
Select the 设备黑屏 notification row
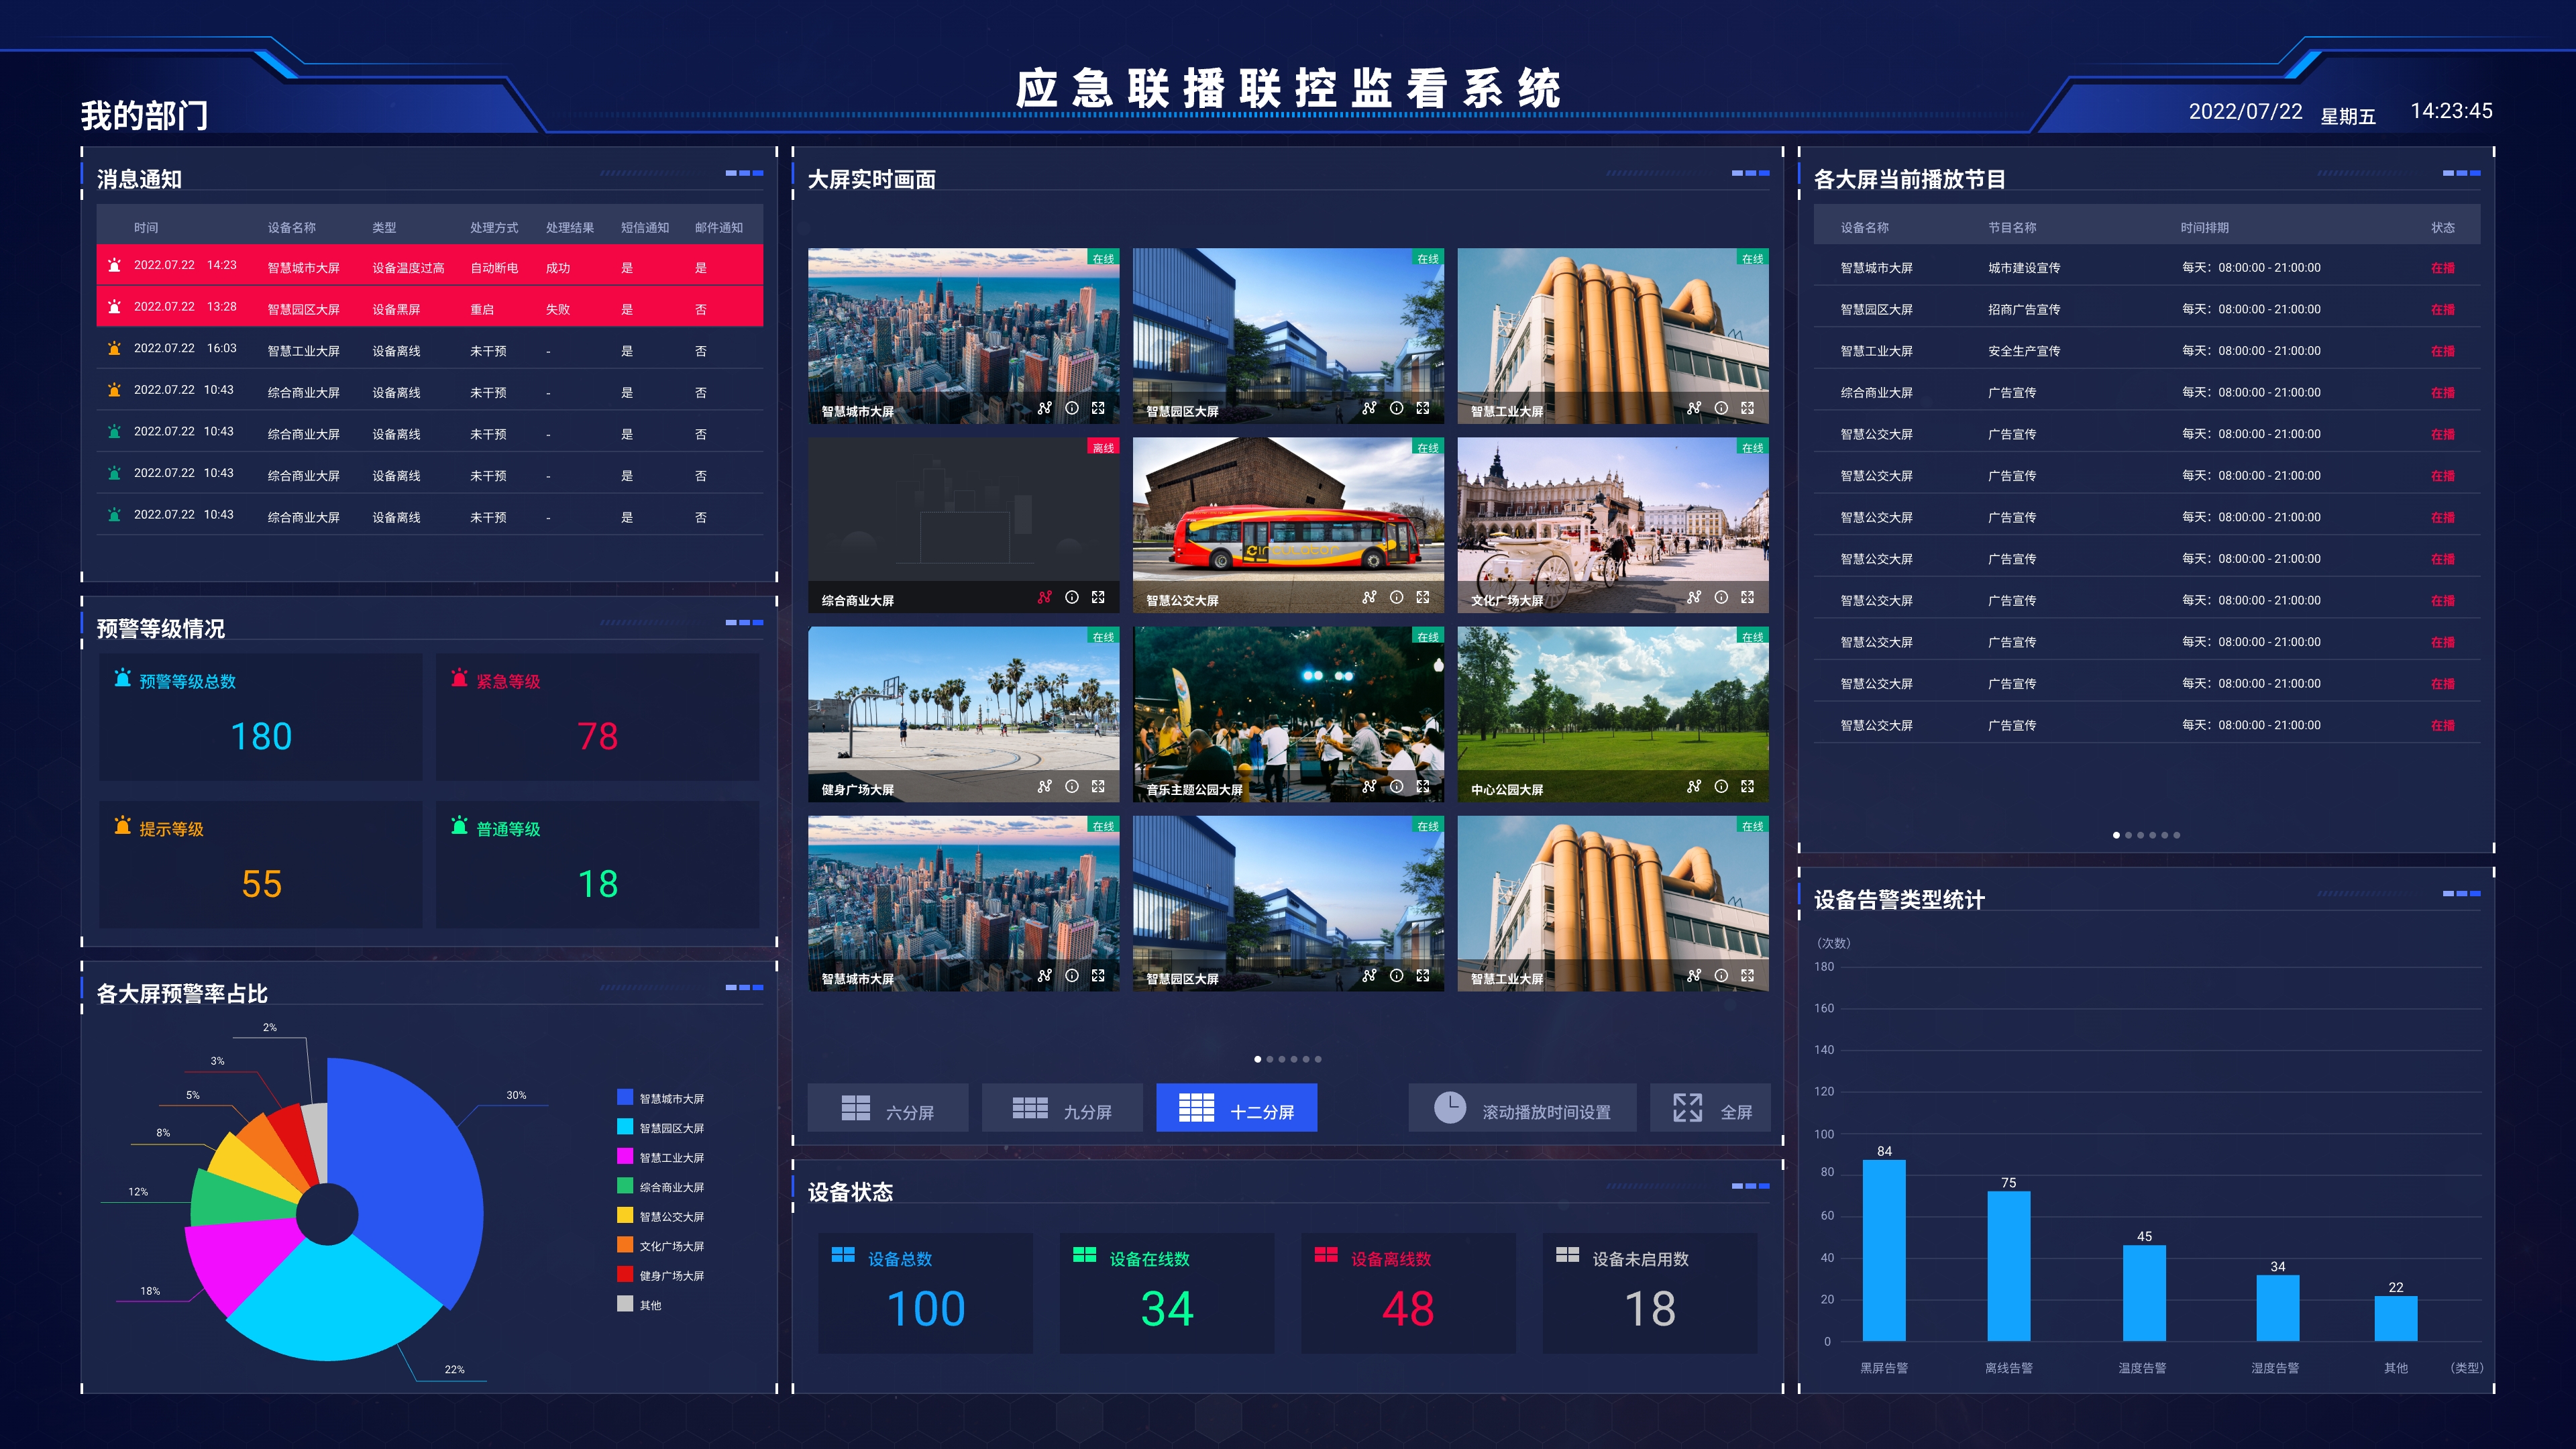tap(430, 307)
